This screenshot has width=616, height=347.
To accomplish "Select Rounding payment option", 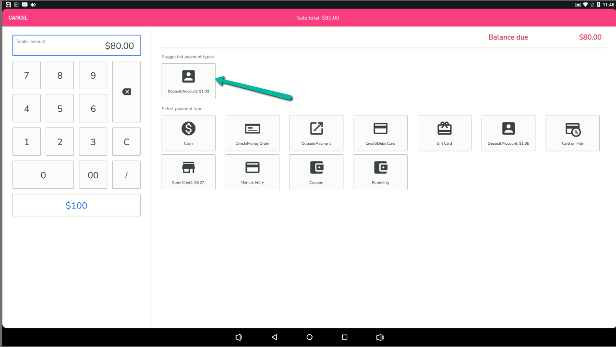I will pos(380,172).
